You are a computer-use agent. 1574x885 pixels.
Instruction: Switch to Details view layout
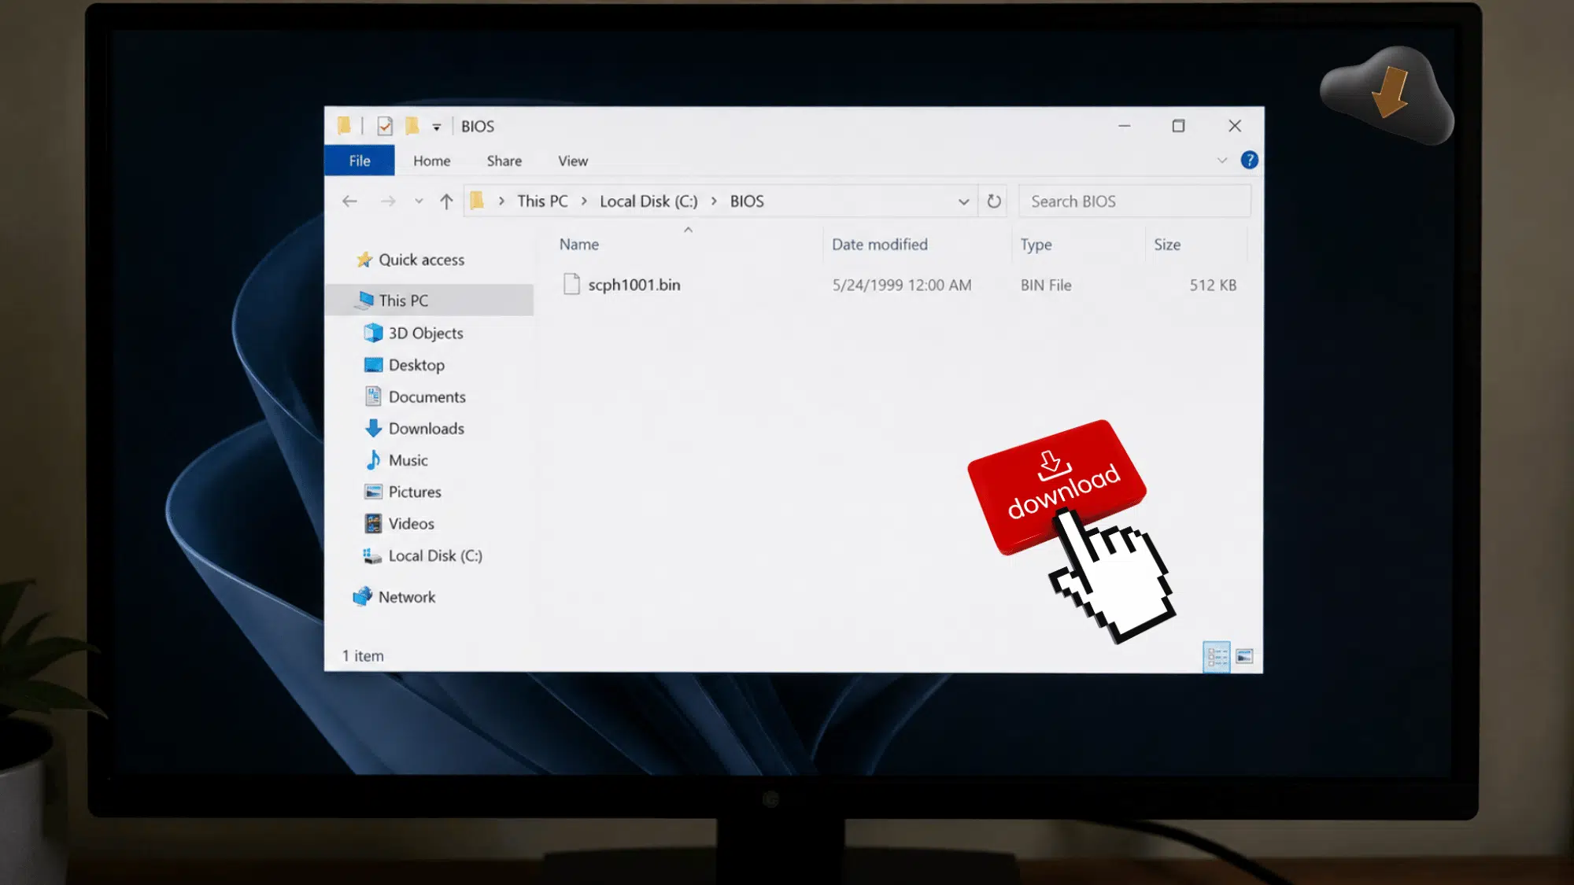(1217, 656)
